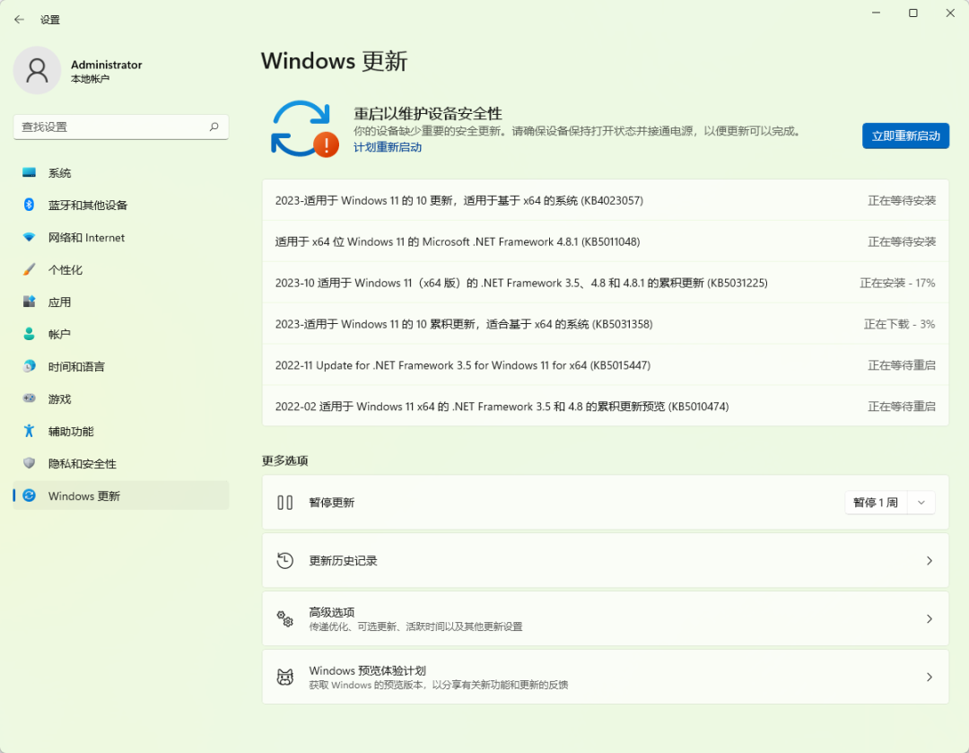Screen dimensions: 969x753
Task: Select 蓝牙和其他设备 in sidebar
Action: [121, 205]
